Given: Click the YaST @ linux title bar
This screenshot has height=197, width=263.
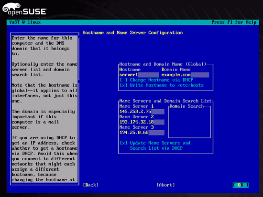Looking at the screenshot, I should point(132,22).
